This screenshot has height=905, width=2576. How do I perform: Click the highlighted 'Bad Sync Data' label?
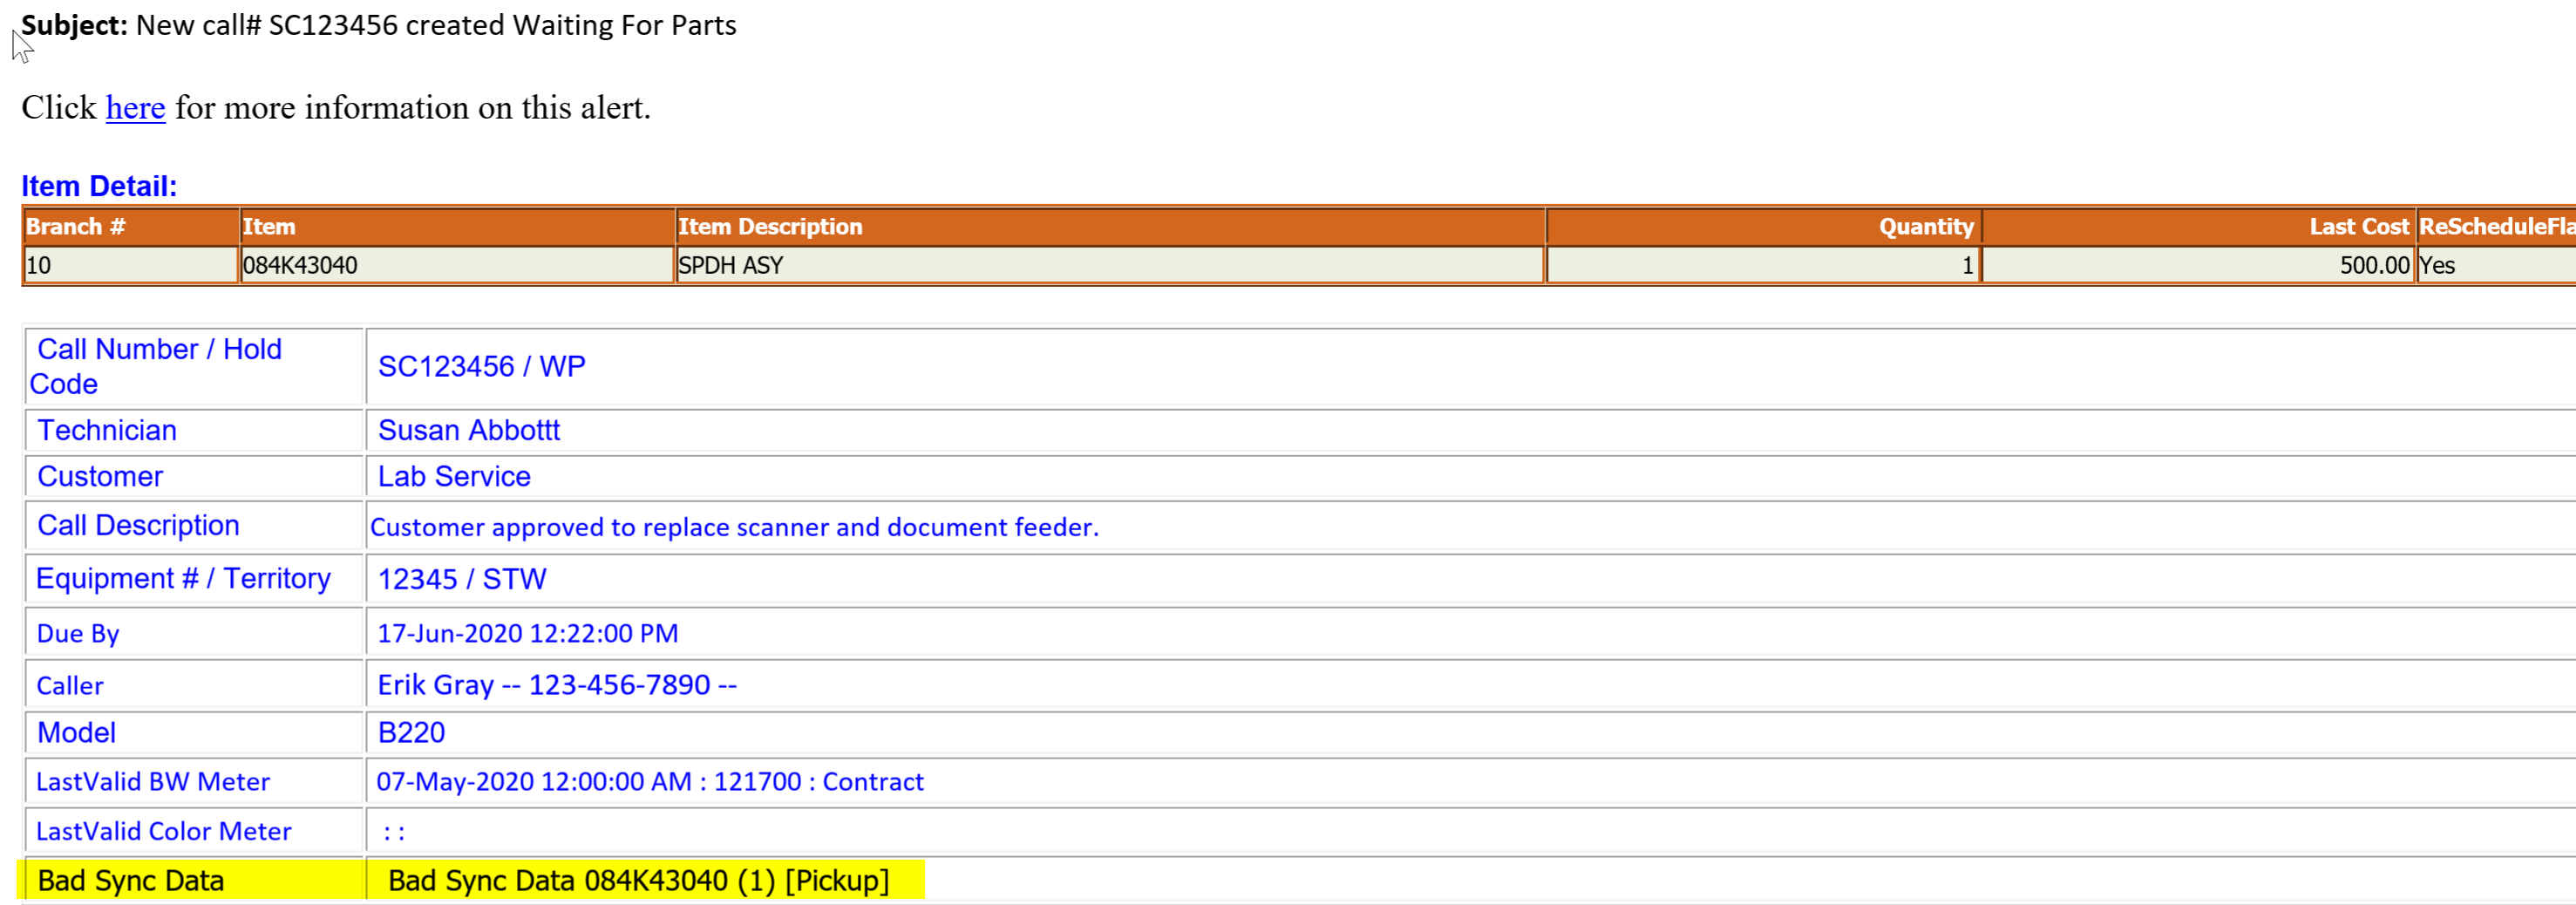pyautogui.click(x=131, y=880)
